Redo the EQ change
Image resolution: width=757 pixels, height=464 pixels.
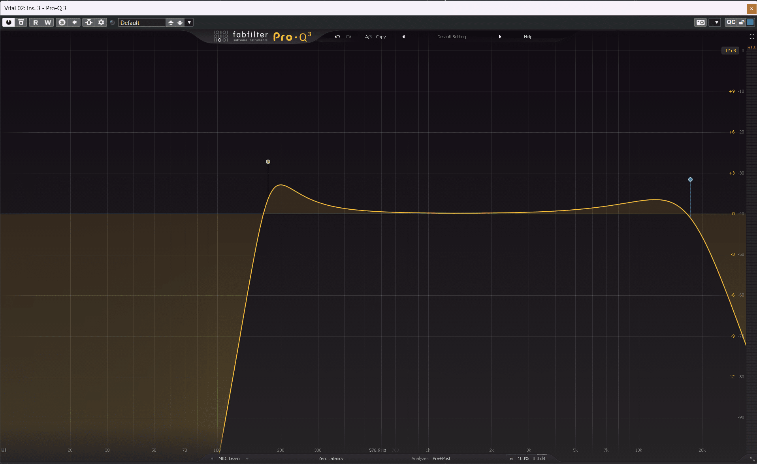click(x=348, y=37)
